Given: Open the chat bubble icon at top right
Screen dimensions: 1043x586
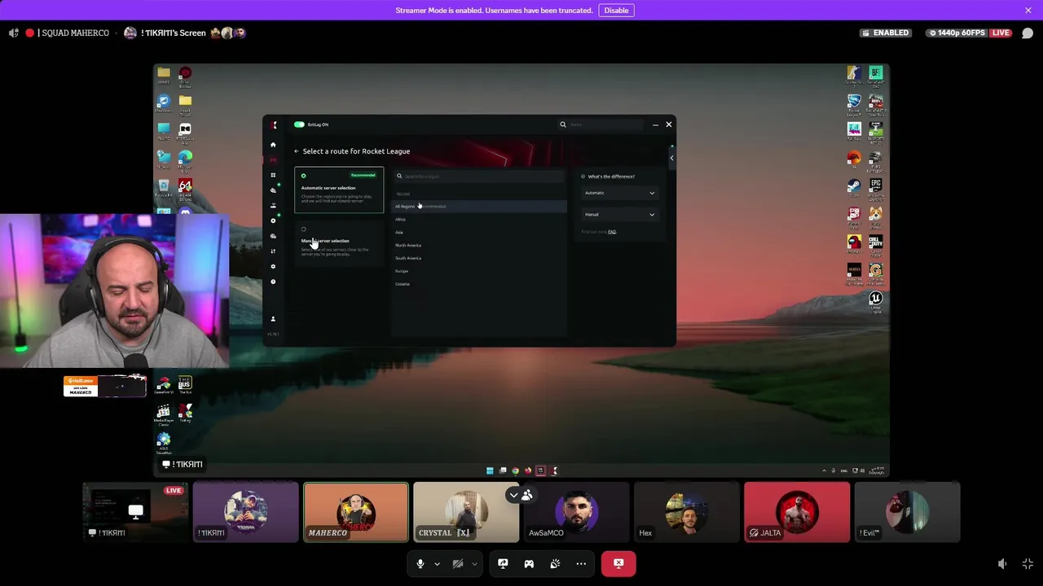Looking at the screenshot, I should click(x=1028, y=33).
